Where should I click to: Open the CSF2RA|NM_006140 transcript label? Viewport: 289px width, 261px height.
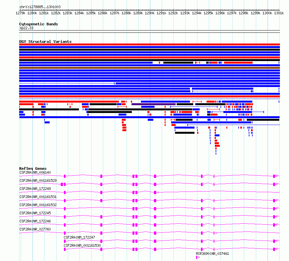tap(35, 172)
